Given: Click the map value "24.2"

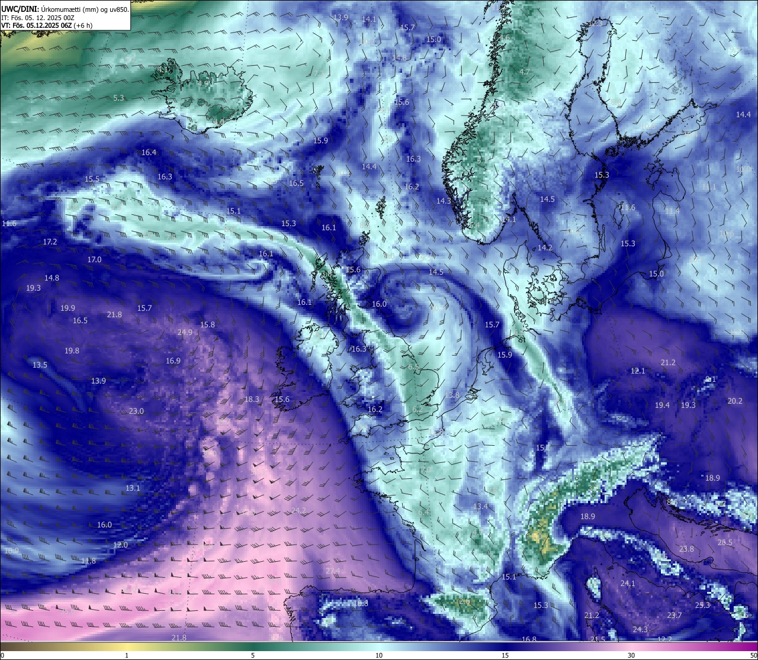Looking at the screenshot, I should (x=299, y=510).
